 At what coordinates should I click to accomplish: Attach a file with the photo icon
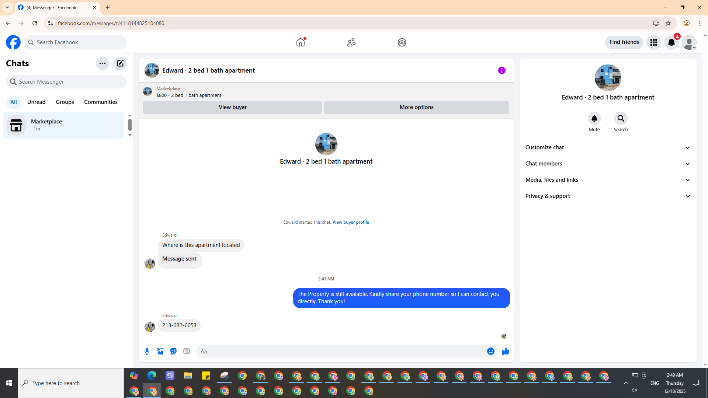tap(160, 351)
